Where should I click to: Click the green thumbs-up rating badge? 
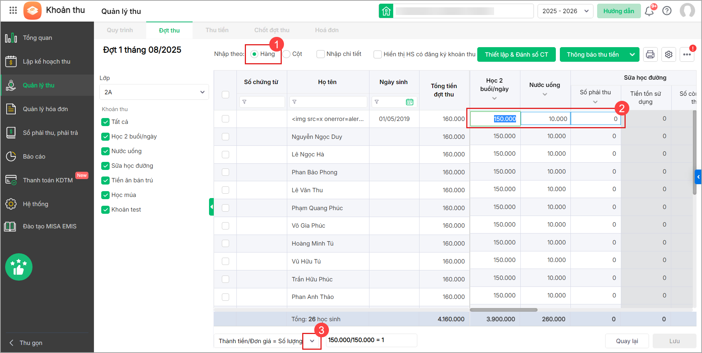19,267
